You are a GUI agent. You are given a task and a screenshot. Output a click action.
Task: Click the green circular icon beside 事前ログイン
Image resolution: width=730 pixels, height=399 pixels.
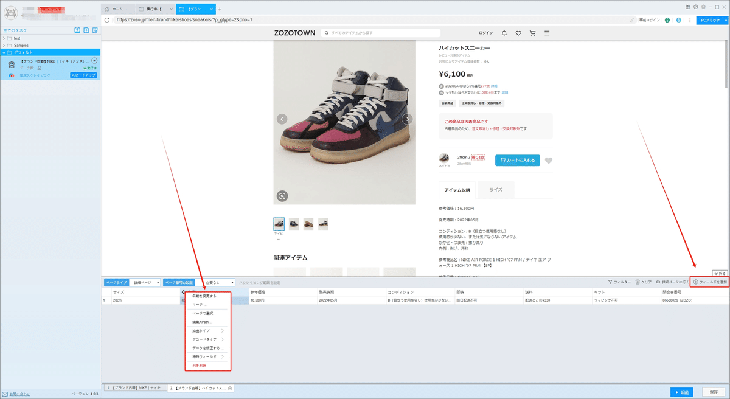[x=667, y=20]
